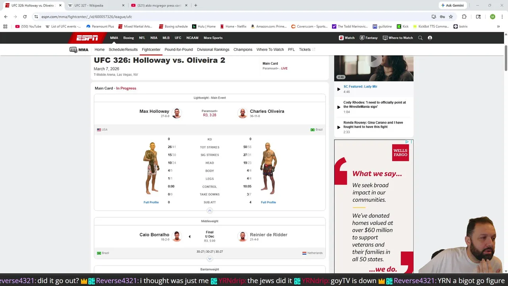Click the install app icon in address bar
The image size is (508, 286).
(x=434, y=17)
